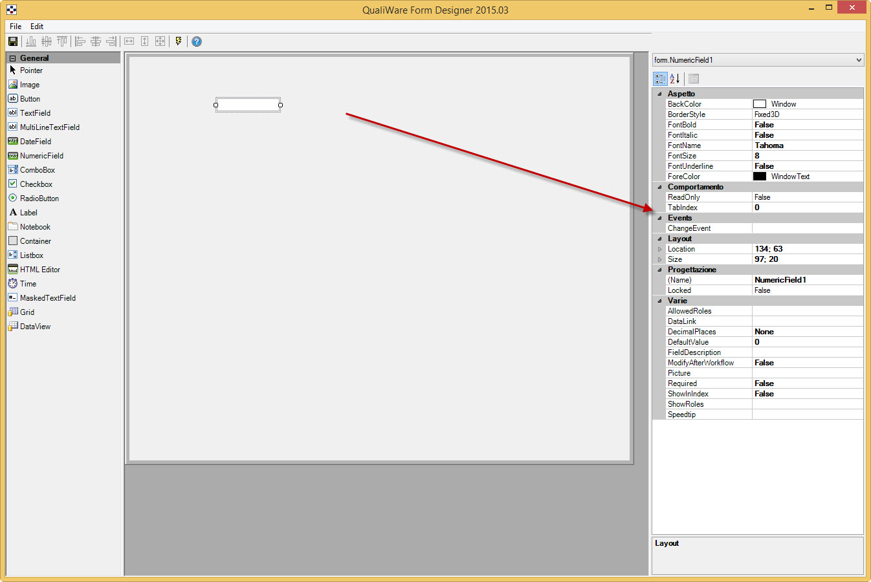Click the align rights toolbar icon
The image size is (871, 582).
click(x=111, y=41)
